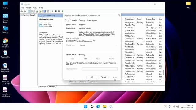Toggle Show/Hide Action Pane toolbar icon
This screenshot has height=110, width=196.
pyautogui.click(x=48, y=11)
